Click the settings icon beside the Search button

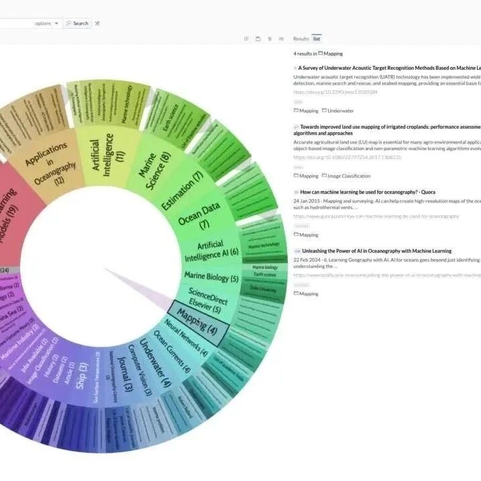tap(98, 23)
